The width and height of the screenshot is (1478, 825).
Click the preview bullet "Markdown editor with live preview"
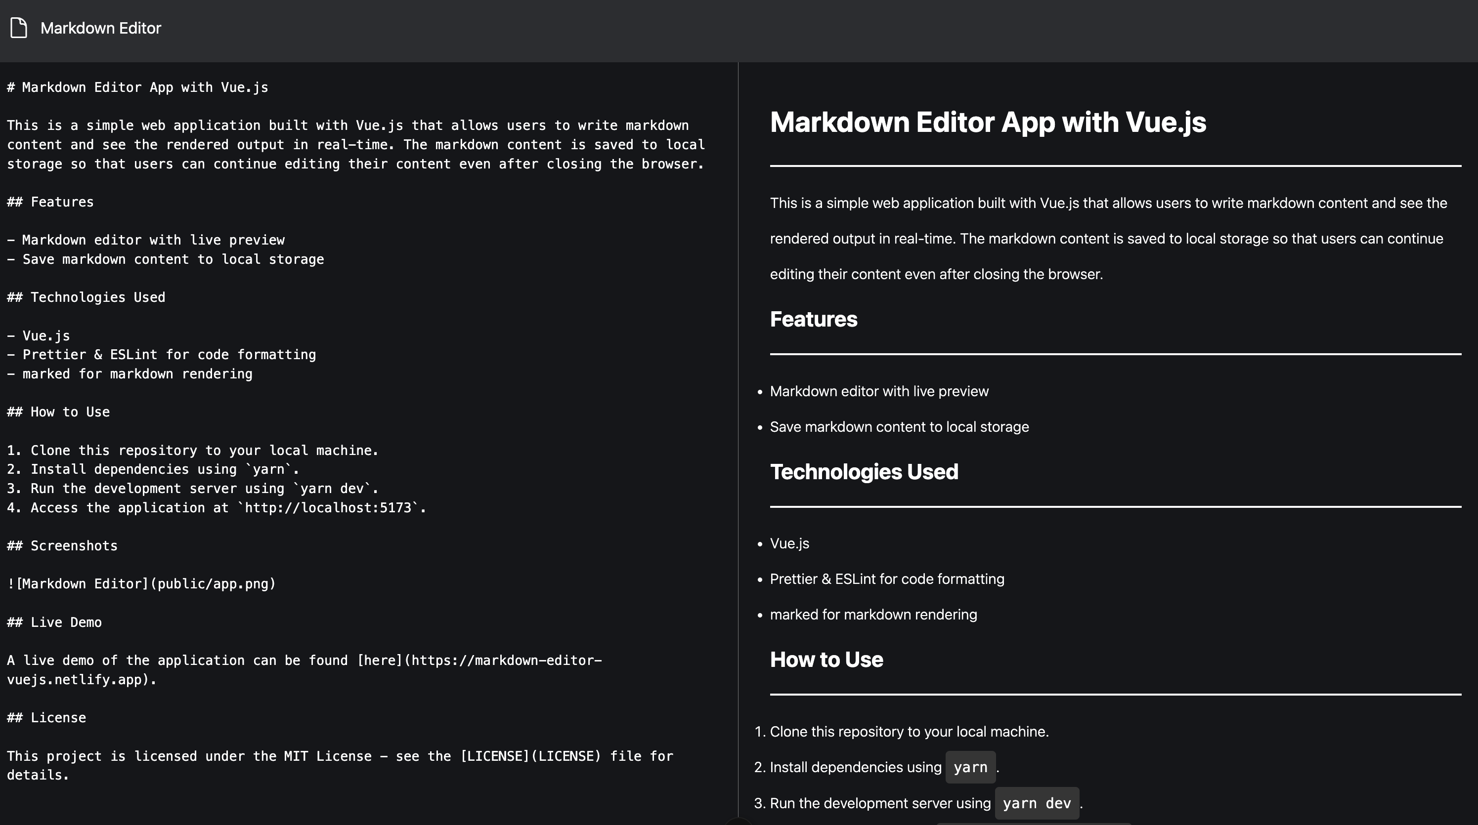879,391
